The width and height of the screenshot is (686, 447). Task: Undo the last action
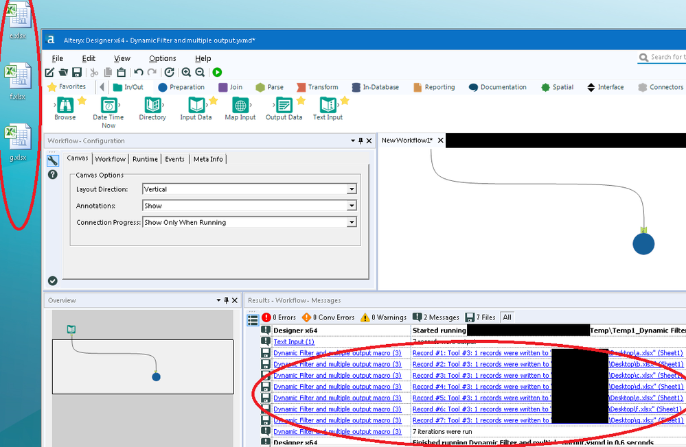click(139, 73)
